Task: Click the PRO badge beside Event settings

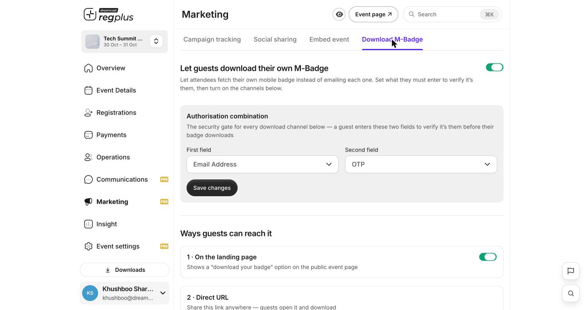Action: [164, 246]
